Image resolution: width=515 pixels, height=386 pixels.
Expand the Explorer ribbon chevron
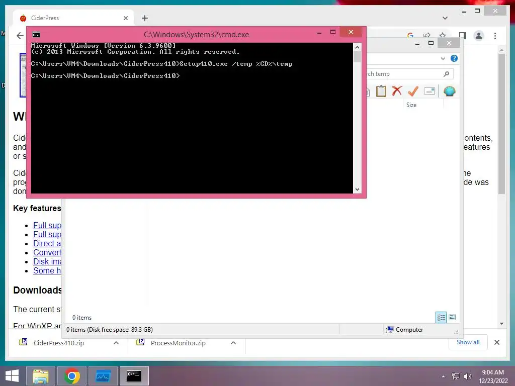443,58
